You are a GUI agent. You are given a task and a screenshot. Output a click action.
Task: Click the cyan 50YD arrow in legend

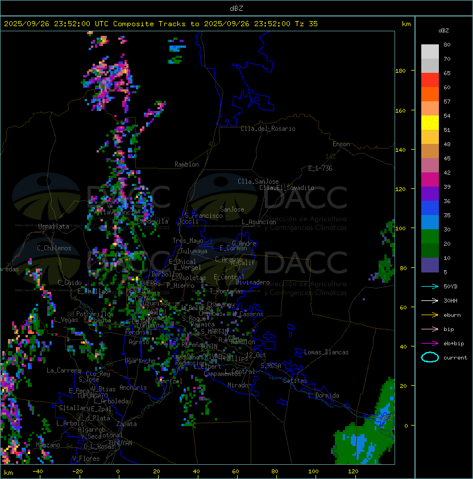[x=430, y=287]
